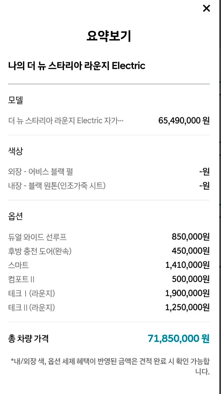
Task: Click the 스마트 option row
Action: click(18, 265)
